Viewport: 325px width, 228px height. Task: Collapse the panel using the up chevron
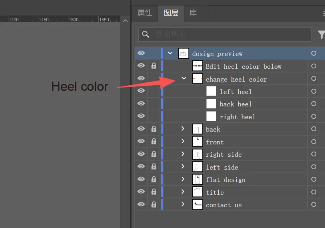point(126,20)
